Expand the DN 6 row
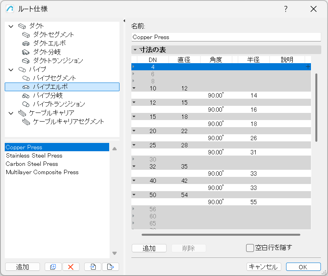The width and height of the screenshot is (328, 276). pyautogui.click(x=133, y=74)
